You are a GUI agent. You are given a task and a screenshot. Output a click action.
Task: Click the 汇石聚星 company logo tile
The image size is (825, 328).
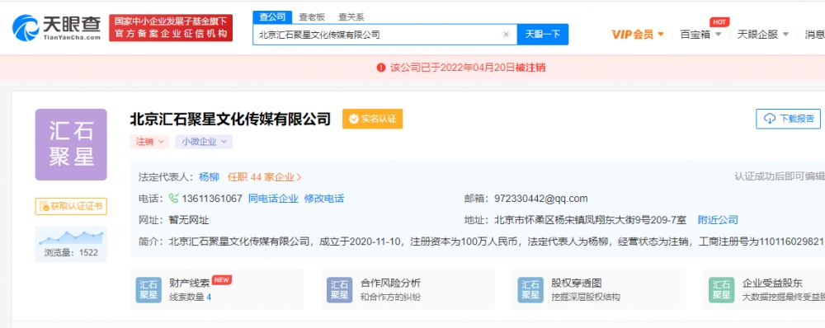[71, 144]
